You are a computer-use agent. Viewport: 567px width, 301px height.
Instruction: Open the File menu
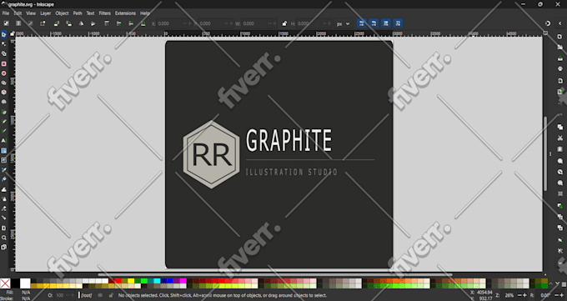pyautogui.click(x=6, y=13)
